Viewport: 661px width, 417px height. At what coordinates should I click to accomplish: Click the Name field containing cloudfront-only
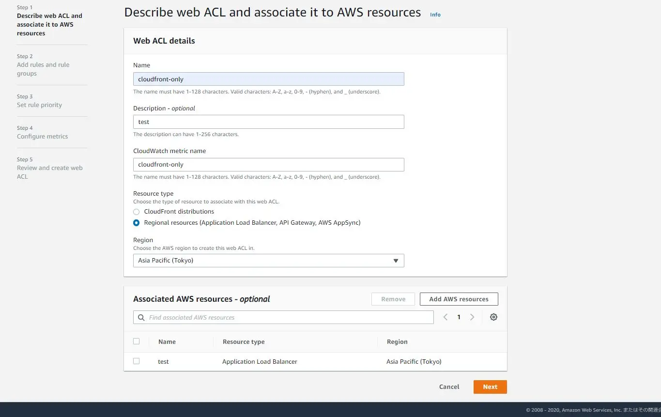click(x=268, y=79)
